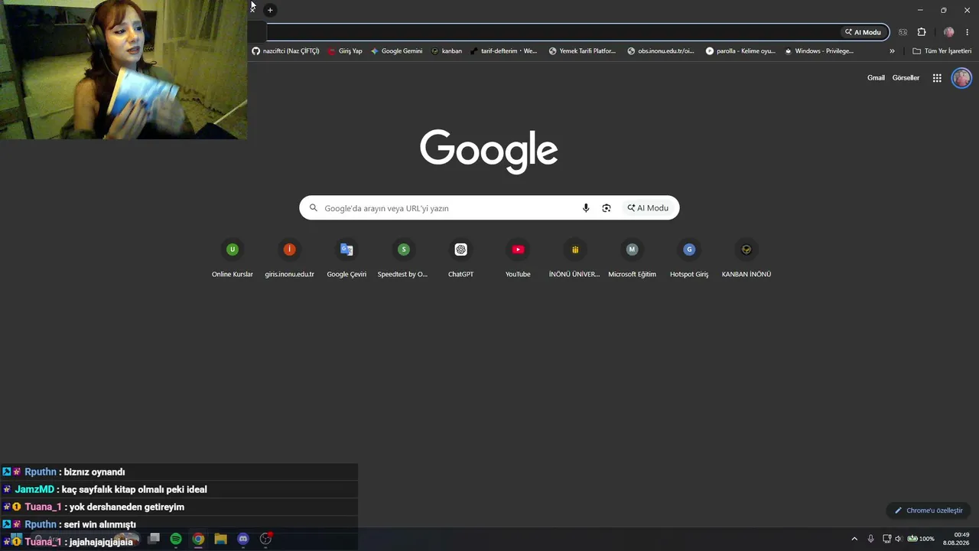Viewport: 979px width, 551px height.
Task: Click the media/translate icon beside the address bar
Action: [903, 32]
